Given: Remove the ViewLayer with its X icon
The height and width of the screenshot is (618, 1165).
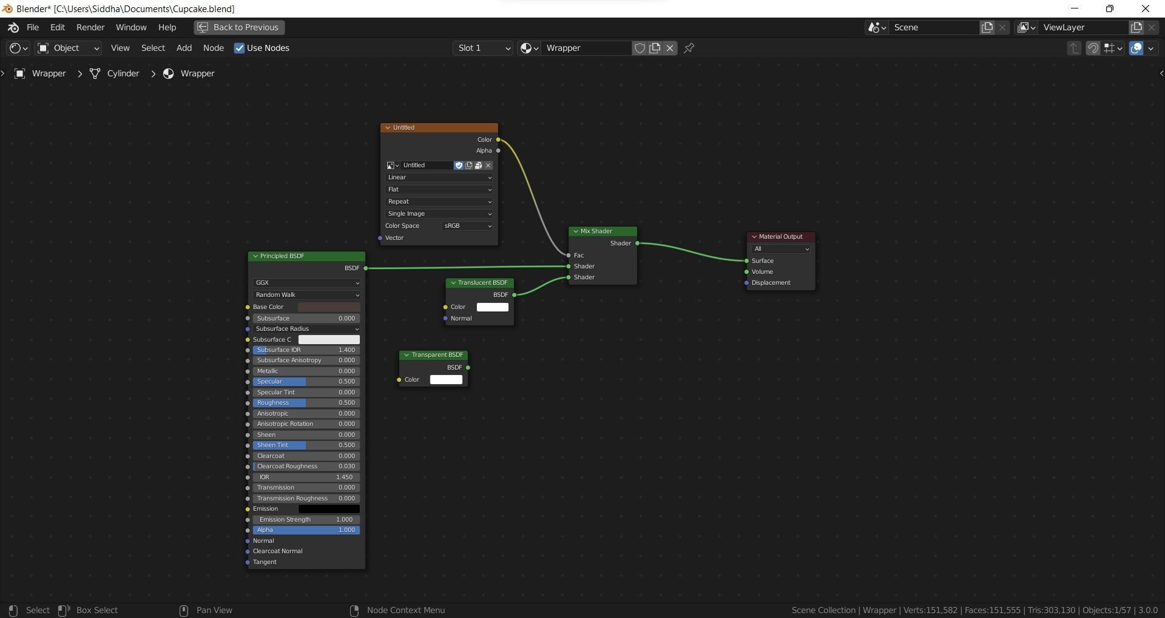Looking at the screenshot, I should pos(1152,27).
